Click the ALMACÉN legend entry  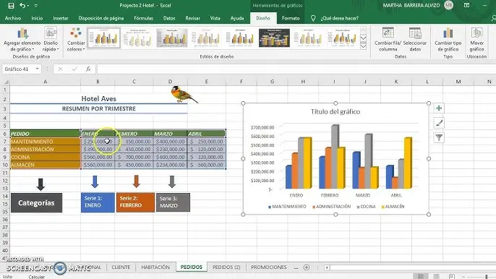393,207
